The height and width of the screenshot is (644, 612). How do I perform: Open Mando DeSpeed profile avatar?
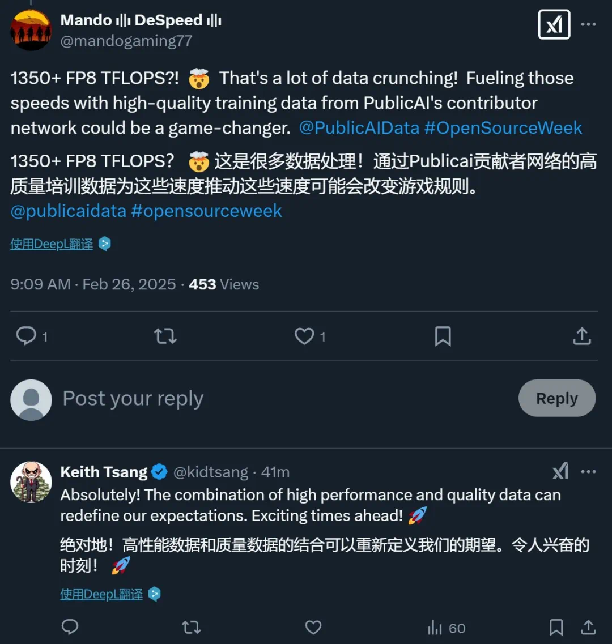pos(31,30)
